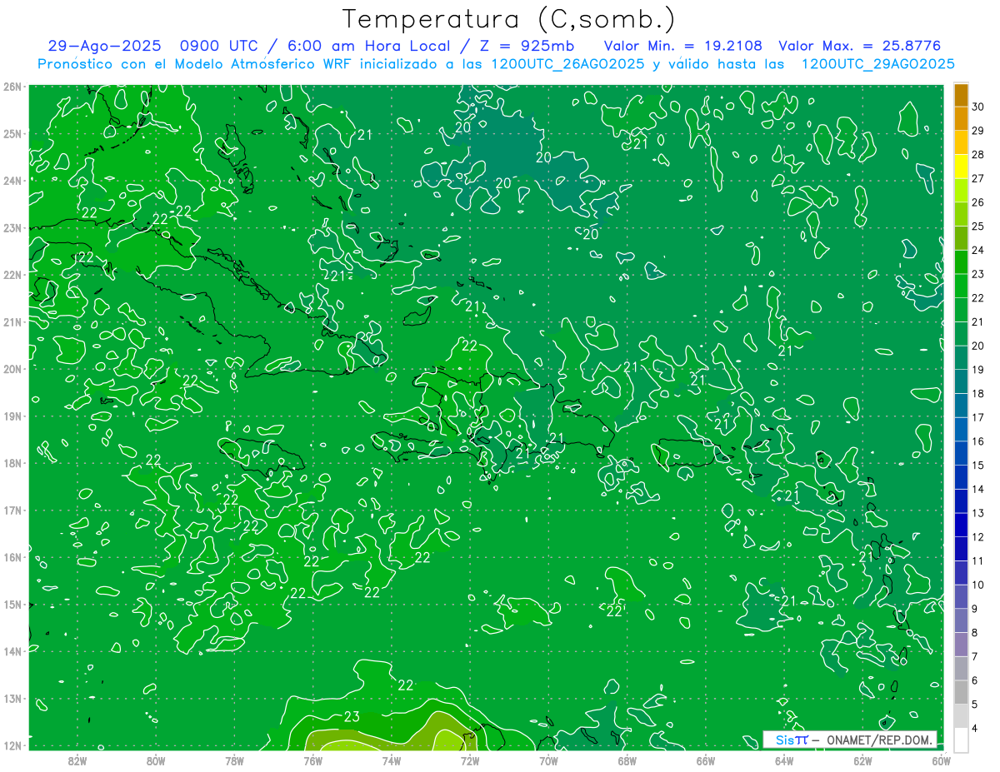1000x772 pixels.
Task: Click the "60W" longitude label
Action: coord(941,760)
